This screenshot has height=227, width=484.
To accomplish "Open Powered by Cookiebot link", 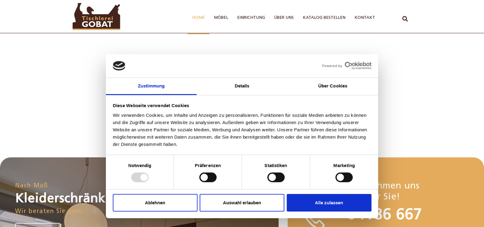I will point(347,65).
